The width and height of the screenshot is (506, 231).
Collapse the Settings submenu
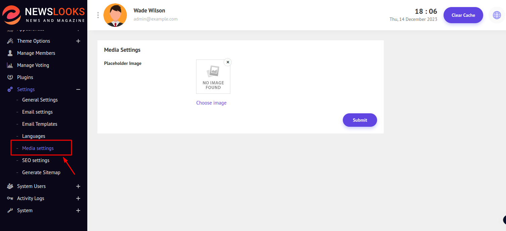(78, 89)
